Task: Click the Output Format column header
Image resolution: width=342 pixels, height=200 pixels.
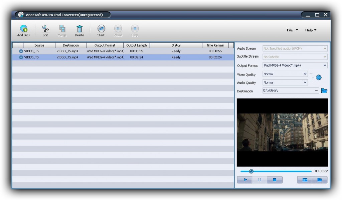Action: coord(105,45)
